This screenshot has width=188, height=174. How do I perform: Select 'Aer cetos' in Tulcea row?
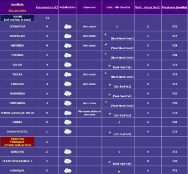(x=89, y=75)
